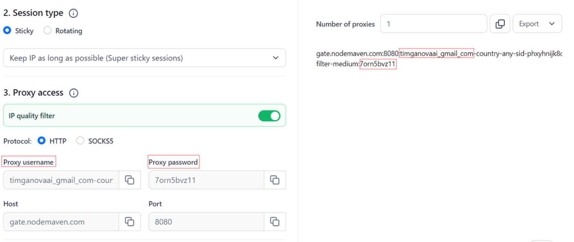Click inside the Proxy password field
This screenshot has width=574, height=242.
206,180
